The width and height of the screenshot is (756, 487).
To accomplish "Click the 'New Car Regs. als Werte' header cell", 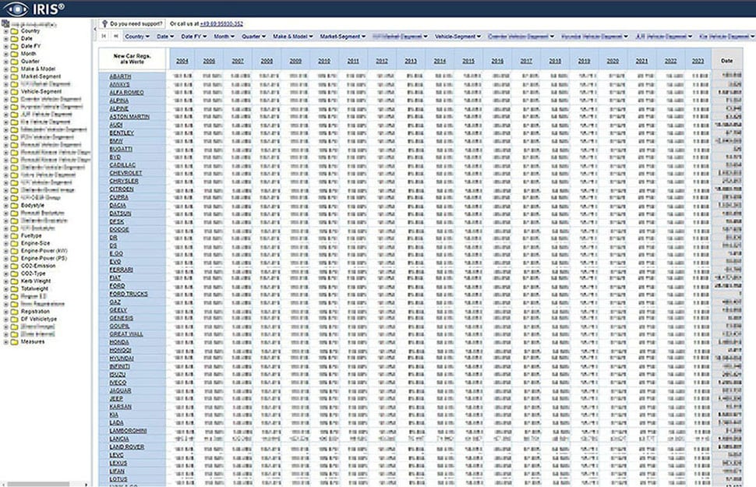I will tap(132, 58).
